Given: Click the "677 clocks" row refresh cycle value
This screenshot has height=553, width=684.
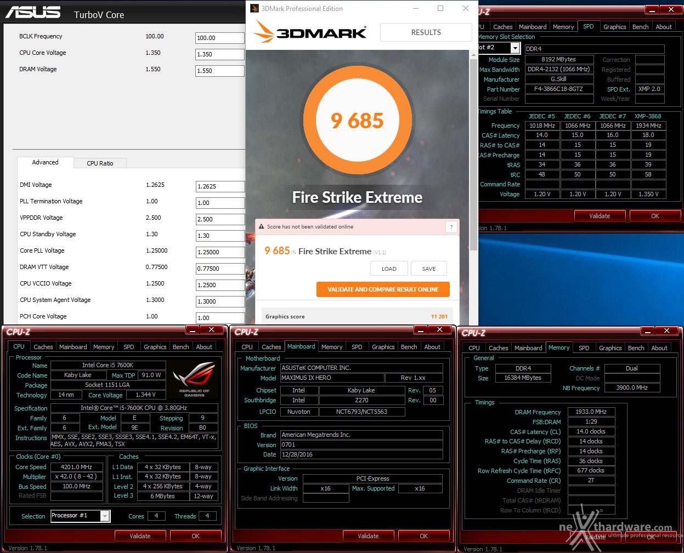Looking at the screenshot, I should point(591,470).
